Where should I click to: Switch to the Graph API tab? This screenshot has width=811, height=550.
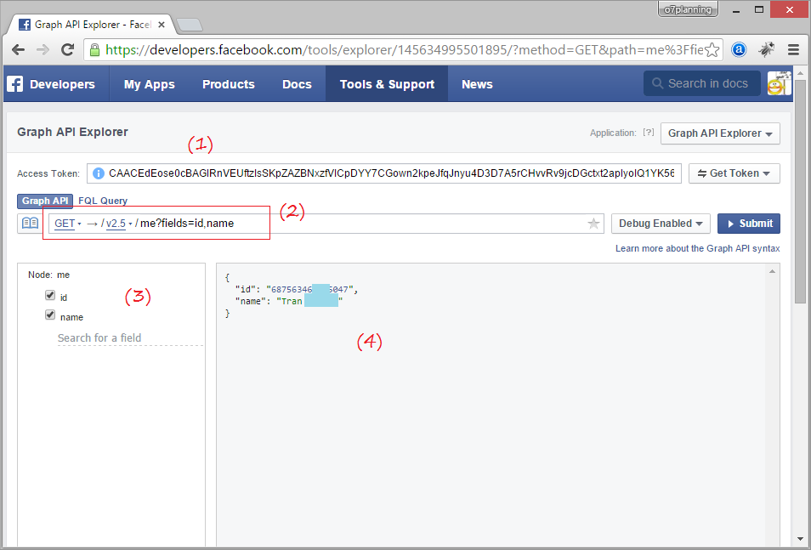point(45,201)
